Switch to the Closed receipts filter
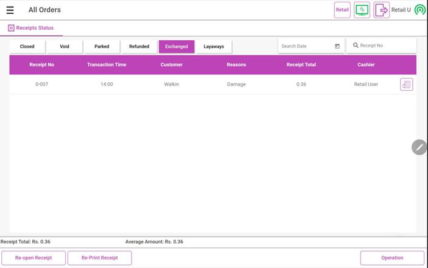 click(x=27, y=46)
